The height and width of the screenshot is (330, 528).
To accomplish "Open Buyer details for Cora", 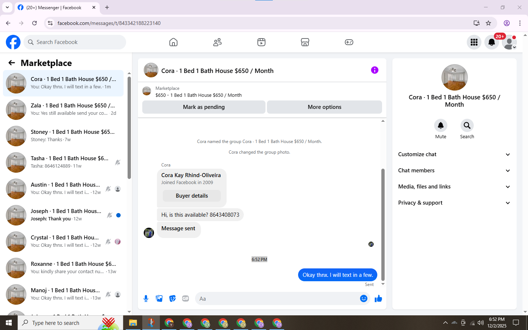I will point(192,196).
